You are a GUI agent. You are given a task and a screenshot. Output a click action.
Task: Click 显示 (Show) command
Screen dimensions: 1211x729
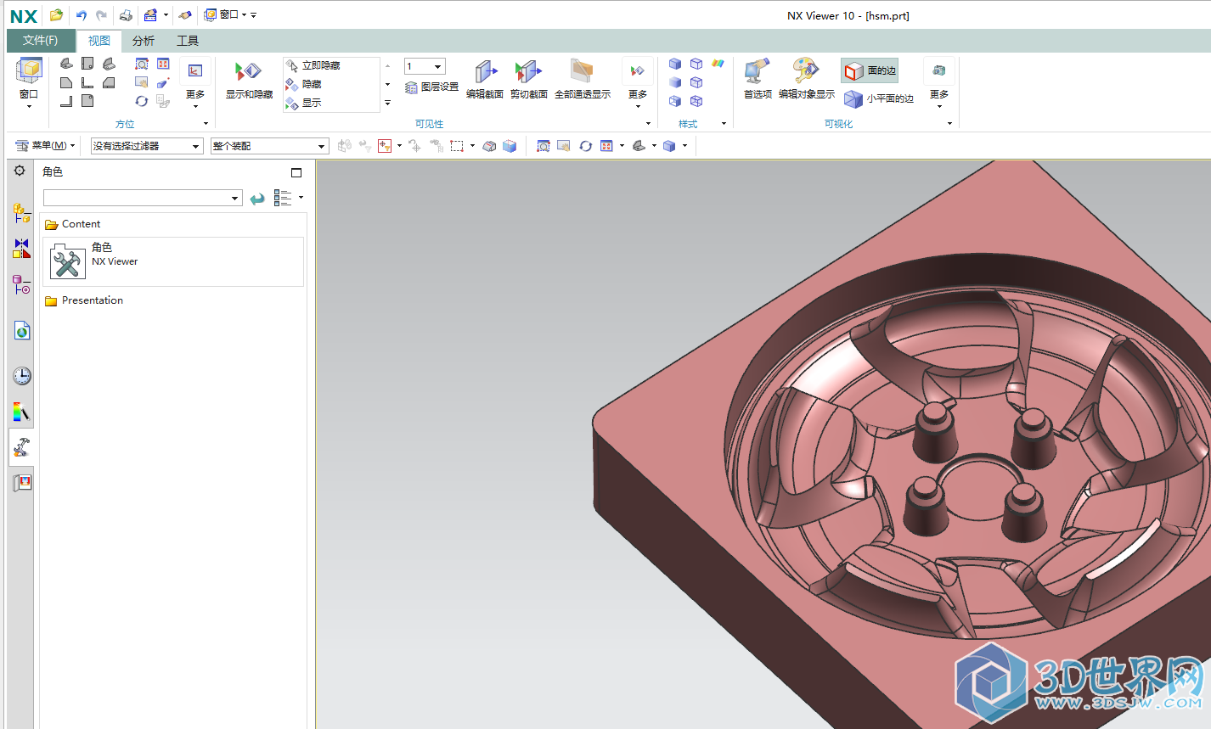pos(304,103)
